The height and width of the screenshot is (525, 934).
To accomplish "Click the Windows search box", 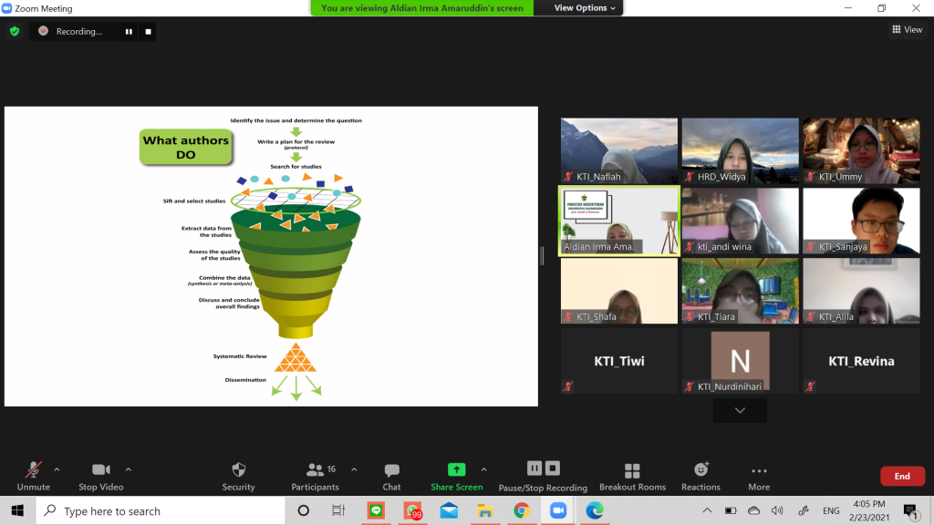I will (161, 510).
